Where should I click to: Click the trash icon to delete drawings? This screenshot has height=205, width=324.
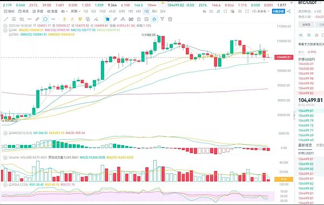pos(170,19)
